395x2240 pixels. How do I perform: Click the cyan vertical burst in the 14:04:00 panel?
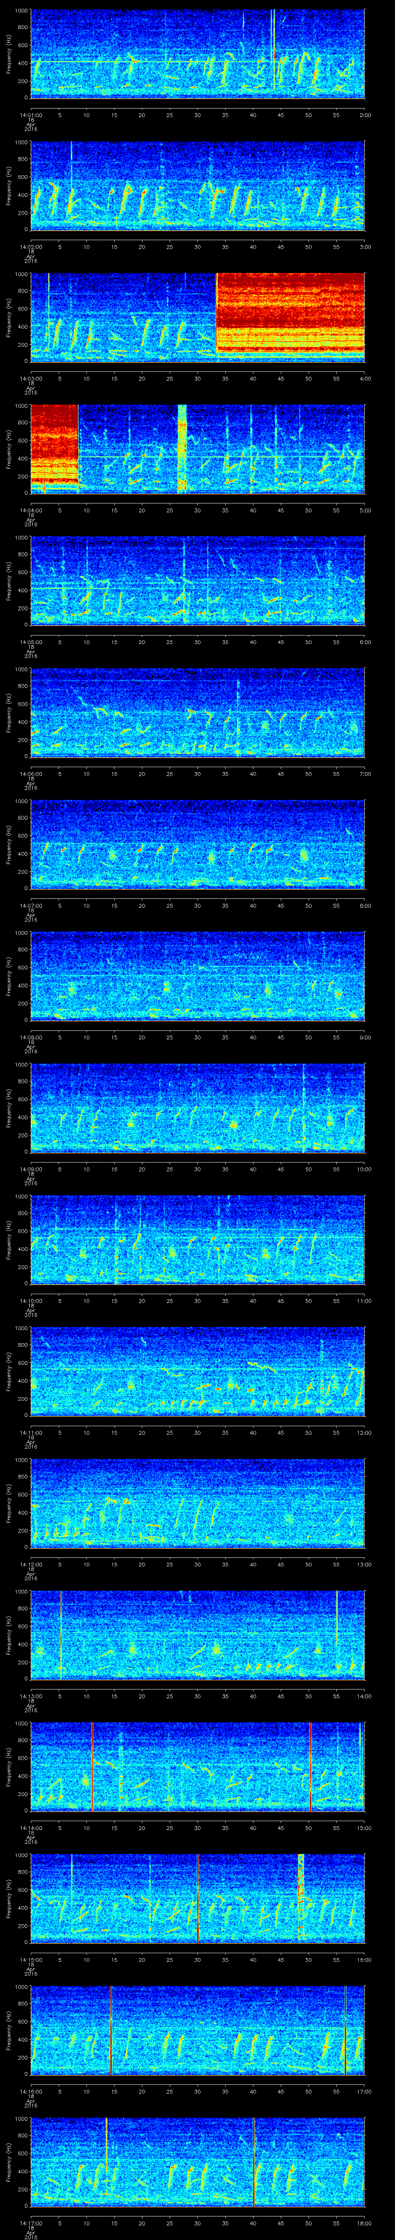pyautogui.click(x=182, y=449)
